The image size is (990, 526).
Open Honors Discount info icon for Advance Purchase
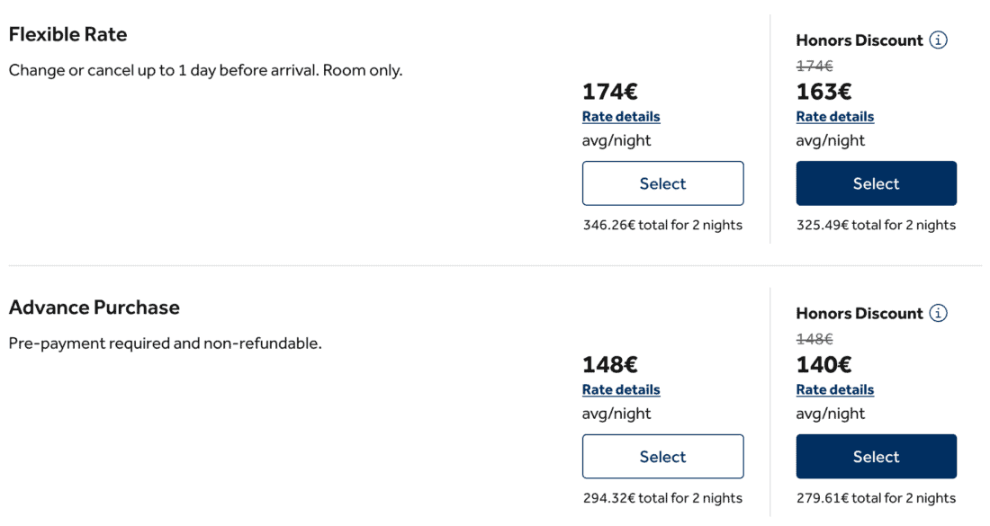pyautogui.click(x=938, y=314)
